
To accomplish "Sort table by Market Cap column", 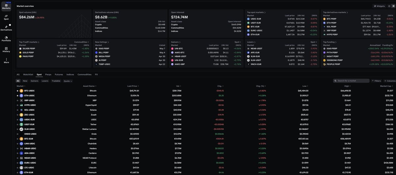I will pos(386,86).
